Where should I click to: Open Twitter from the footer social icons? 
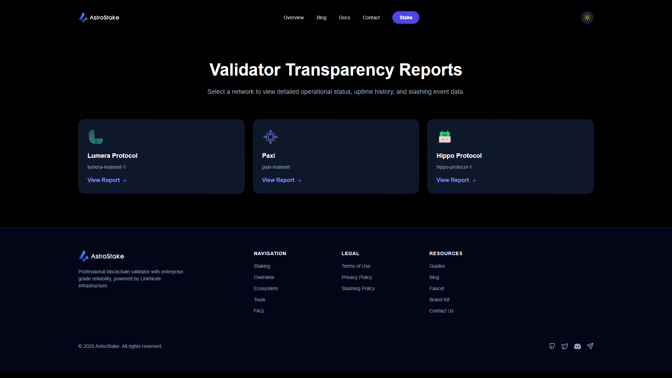pyautogui.click(x=565, y=346)
